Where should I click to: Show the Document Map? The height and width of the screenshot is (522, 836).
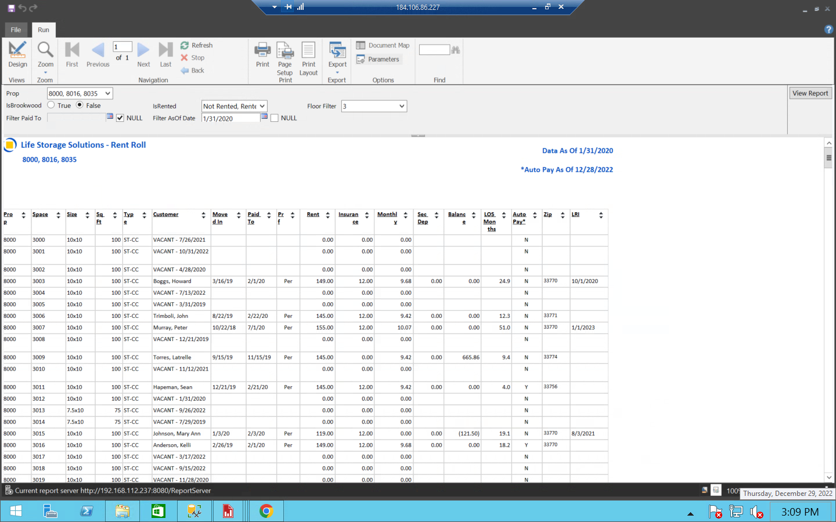tap(383, 45)
